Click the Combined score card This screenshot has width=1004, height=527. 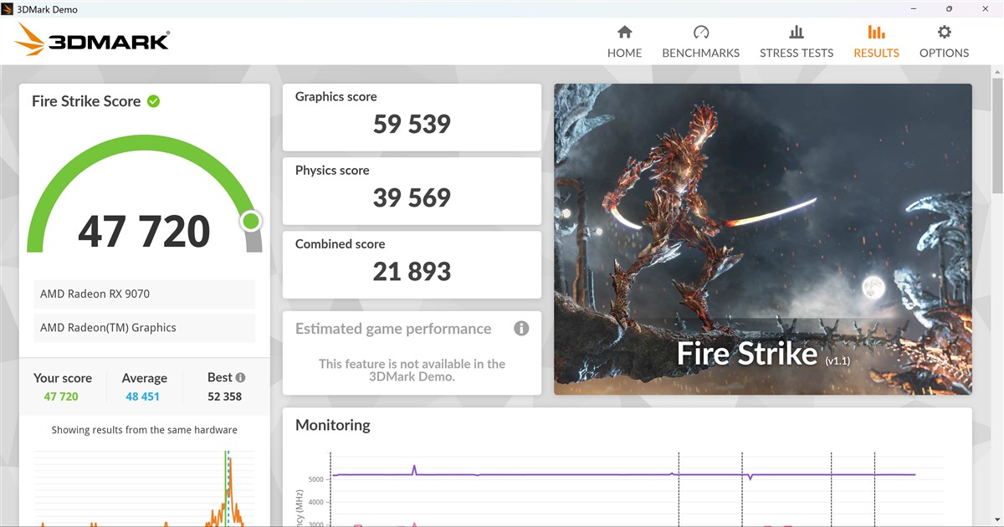pos(412,264)
